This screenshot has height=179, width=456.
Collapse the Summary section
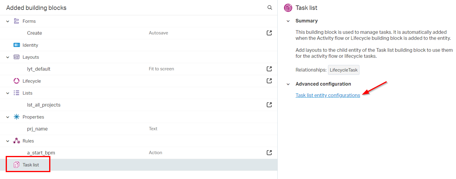tap(288, 21)
